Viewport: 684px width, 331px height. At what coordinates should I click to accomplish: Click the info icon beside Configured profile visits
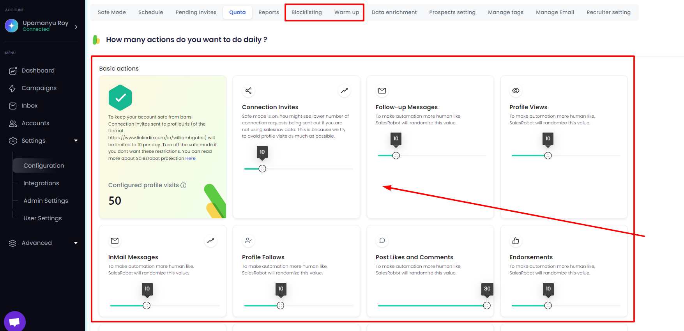tap(184, 186)
